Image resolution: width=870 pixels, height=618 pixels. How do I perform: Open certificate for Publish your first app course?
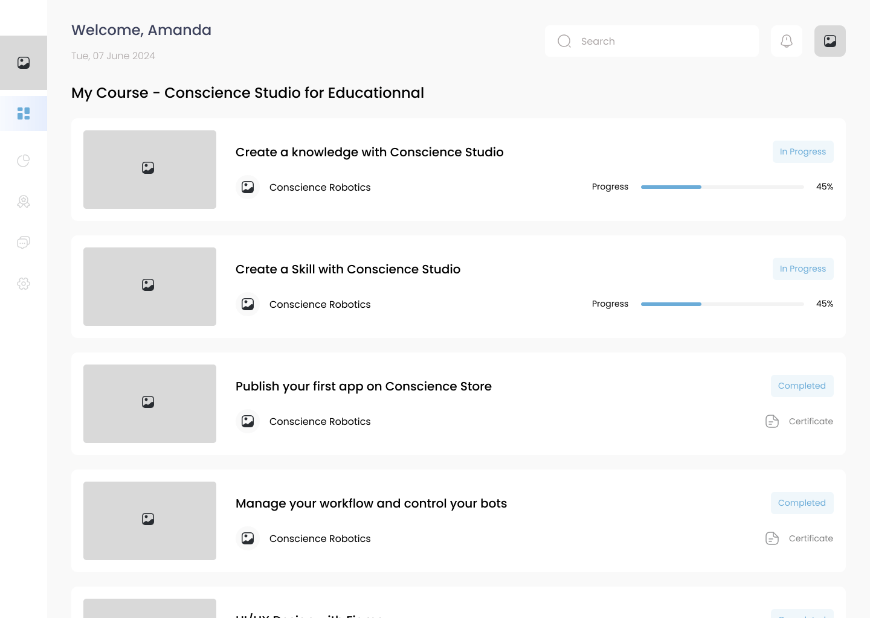click(799, 421)
